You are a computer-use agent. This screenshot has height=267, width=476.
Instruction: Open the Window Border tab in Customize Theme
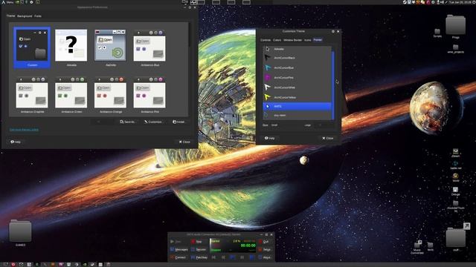(292, 40)
